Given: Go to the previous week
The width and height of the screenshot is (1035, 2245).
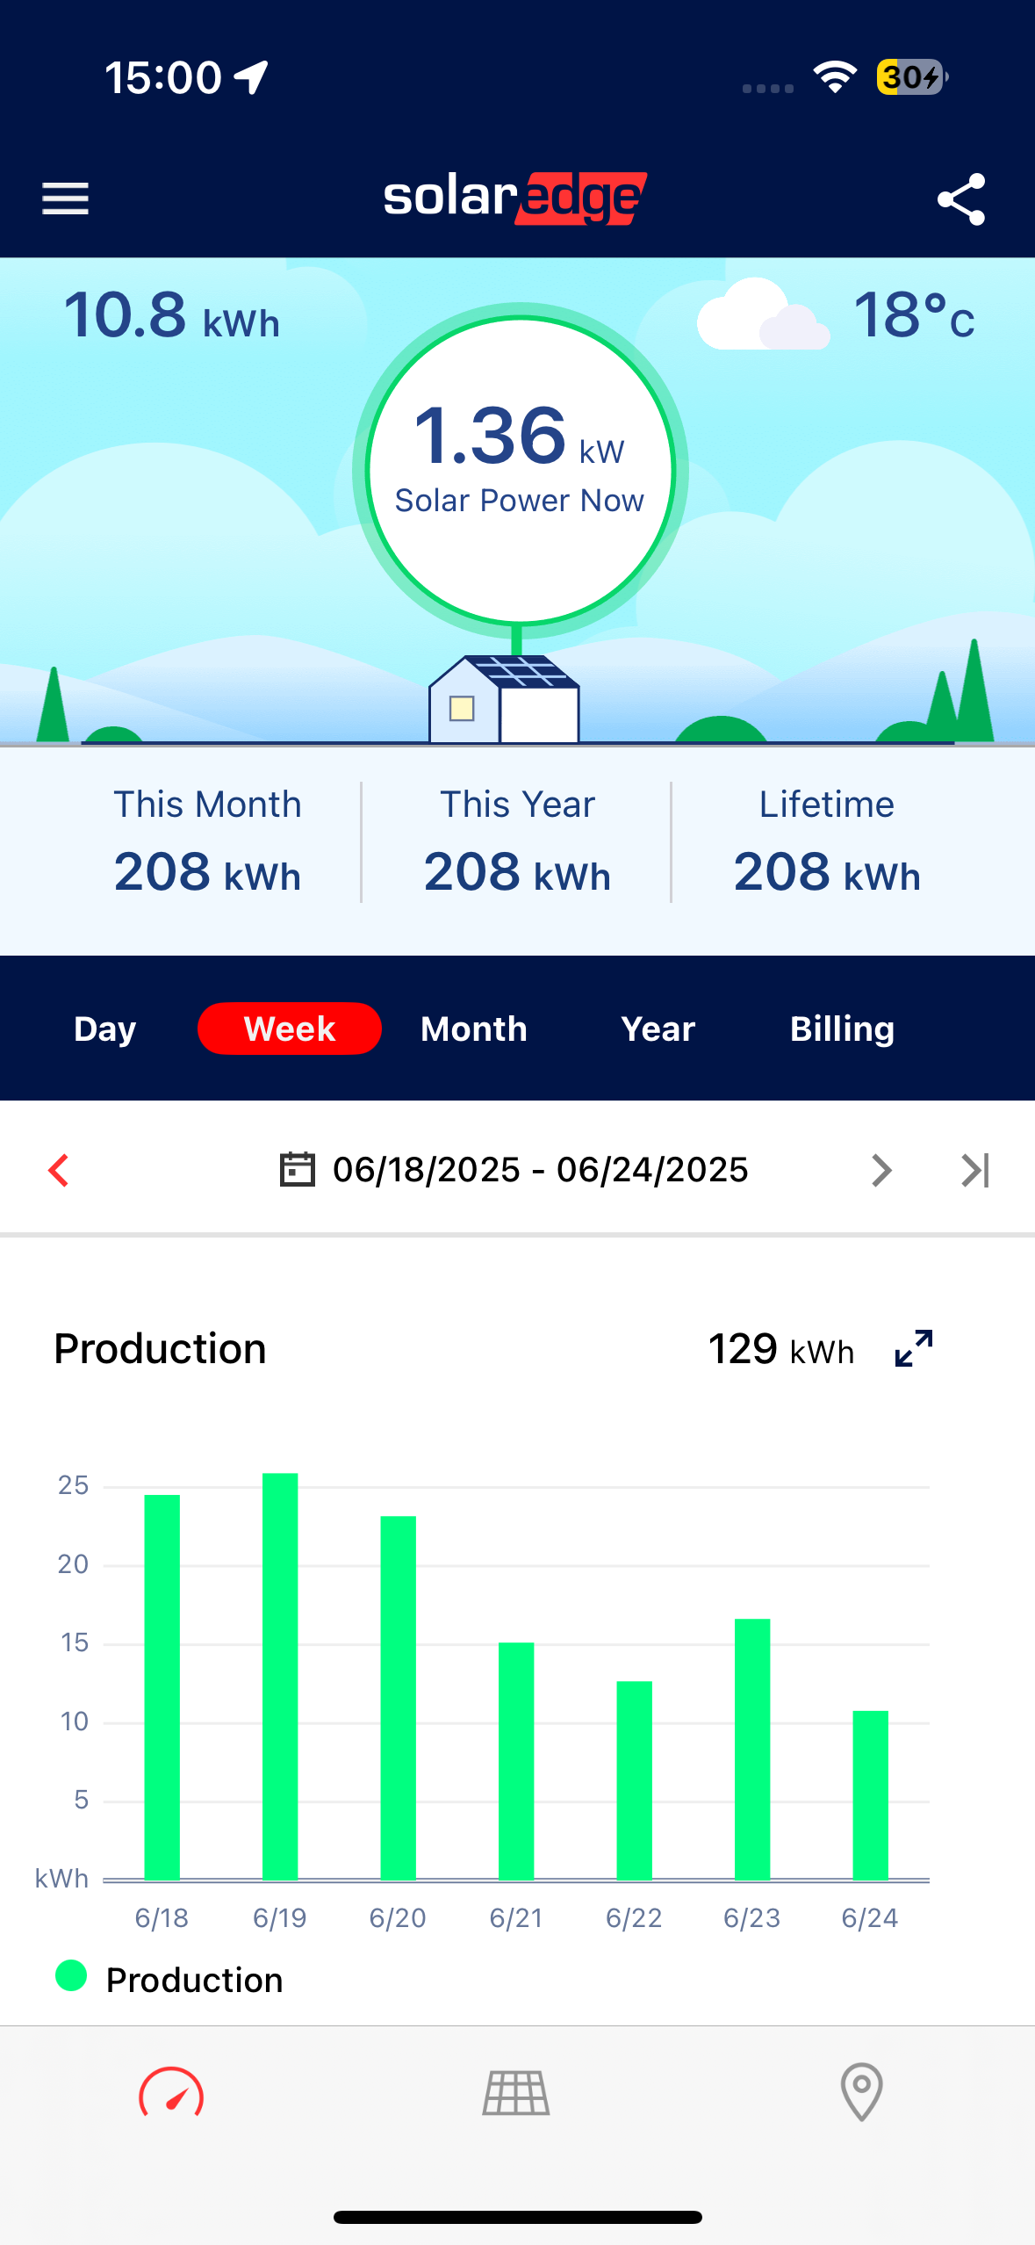Looking at the screenshot, I should (59, 1170).
